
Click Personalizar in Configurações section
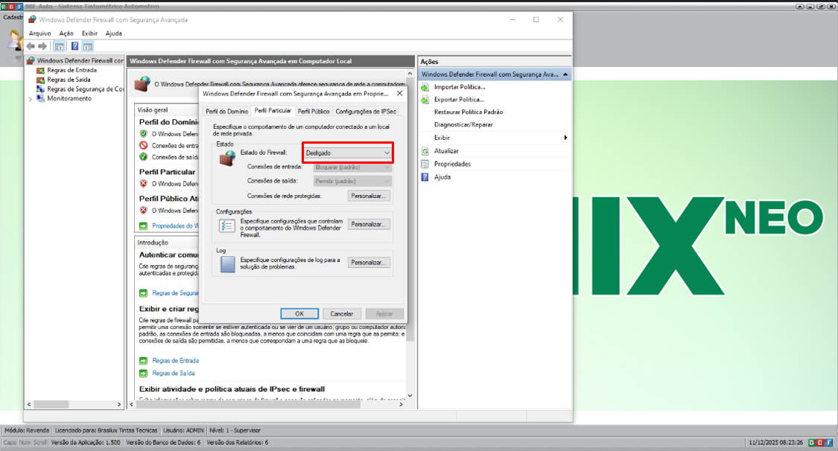coord(368,224)
